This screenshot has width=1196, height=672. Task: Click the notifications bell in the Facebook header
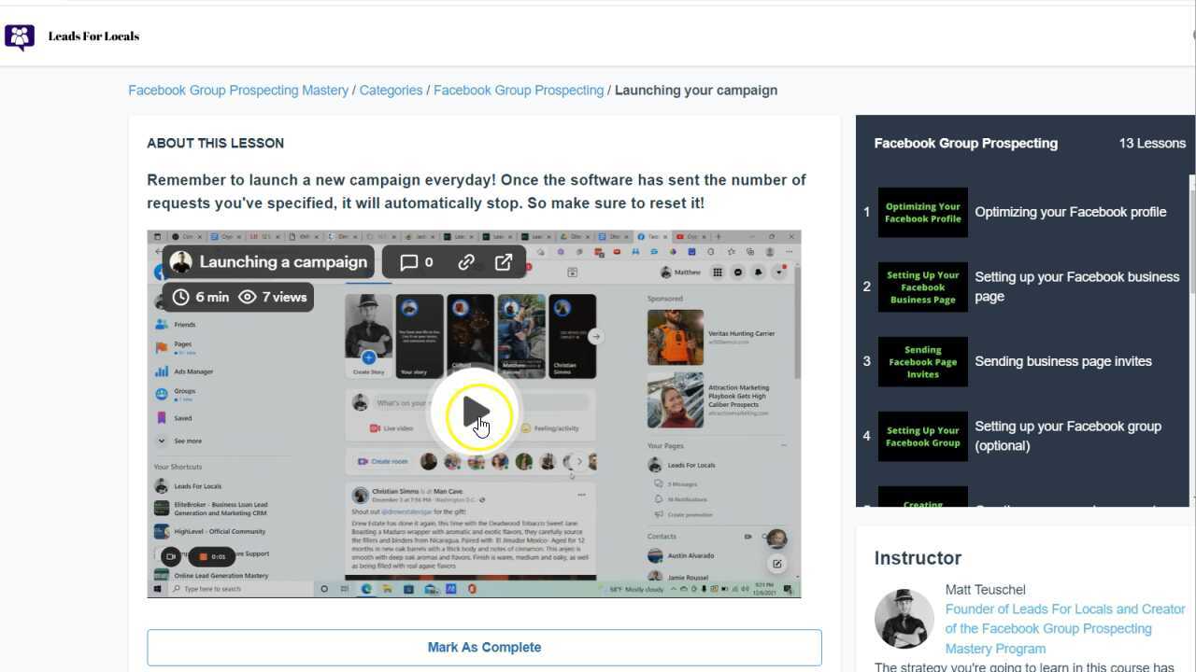click(756, 270)
